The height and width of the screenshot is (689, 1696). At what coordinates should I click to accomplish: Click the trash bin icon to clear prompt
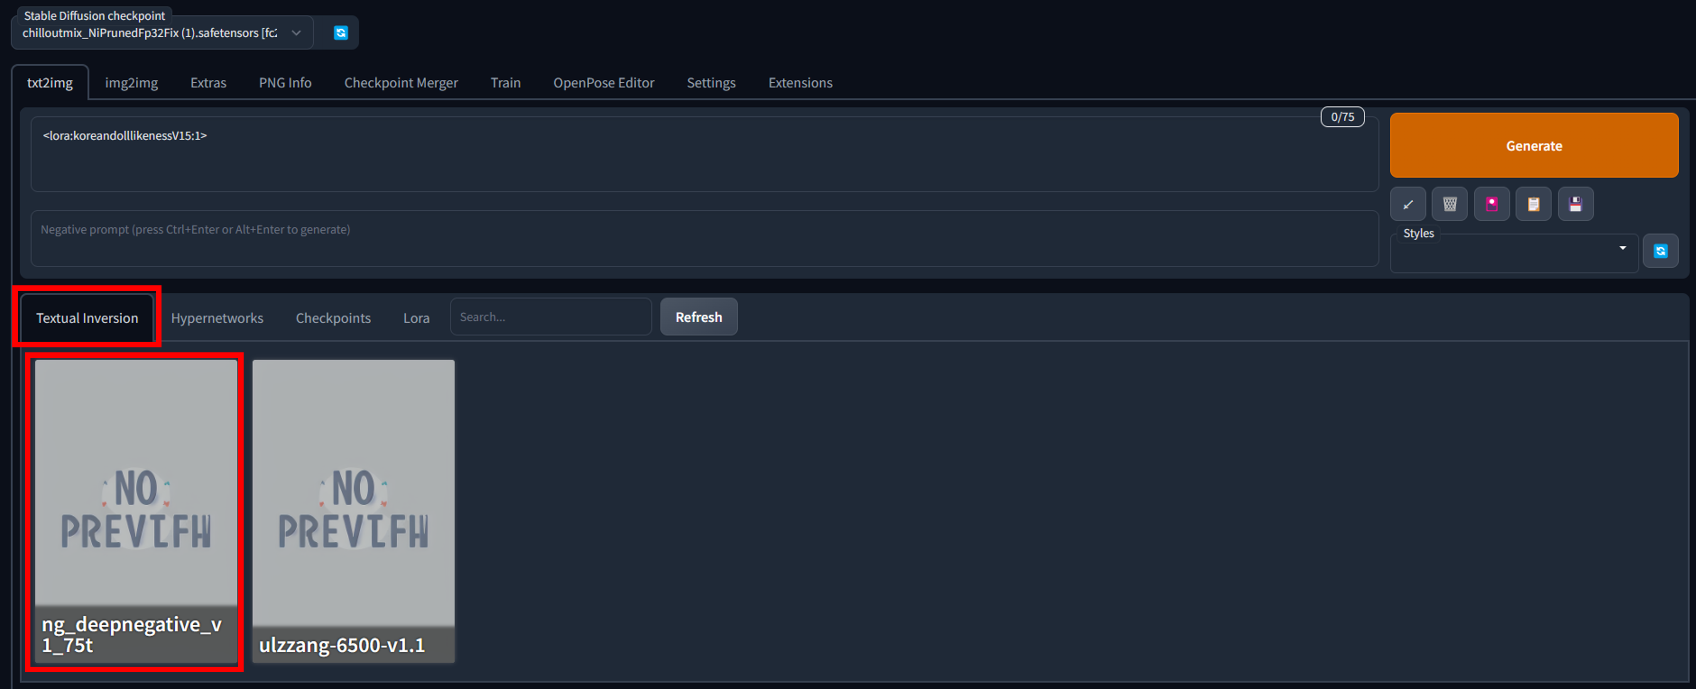1449,204
